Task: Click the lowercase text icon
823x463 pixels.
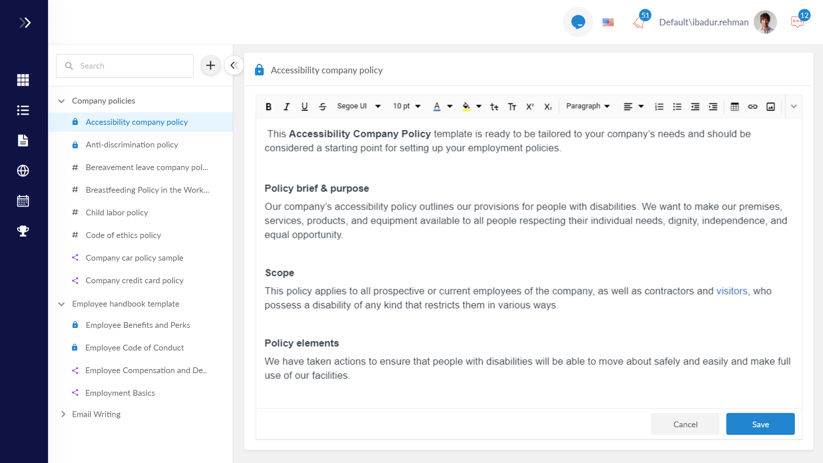Action: [x=494, y=107]
